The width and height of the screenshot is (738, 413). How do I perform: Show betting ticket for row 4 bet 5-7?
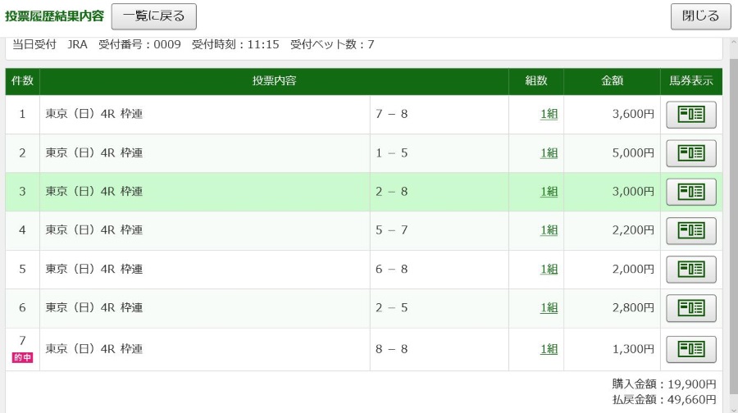(x=691, y=230)
